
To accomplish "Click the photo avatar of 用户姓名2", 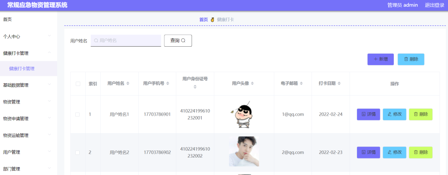I will (244, 151).
